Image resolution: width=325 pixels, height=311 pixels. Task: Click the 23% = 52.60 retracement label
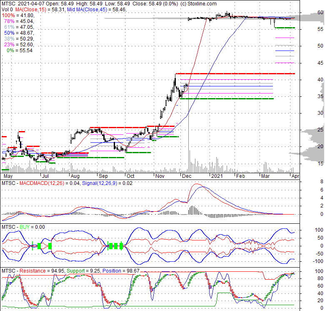click(x=18, y=45)
